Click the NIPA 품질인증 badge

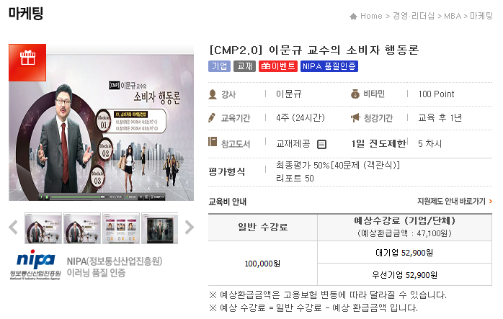click(x=329, y=66)
